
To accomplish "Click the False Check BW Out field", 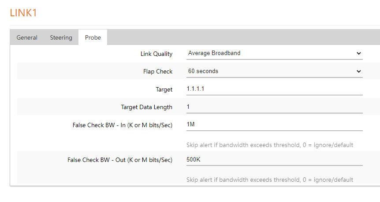I will [274, 160].
